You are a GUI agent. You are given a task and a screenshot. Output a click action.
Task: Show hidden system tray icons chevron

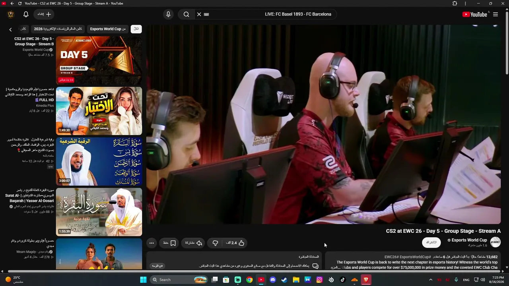[430, 280]
